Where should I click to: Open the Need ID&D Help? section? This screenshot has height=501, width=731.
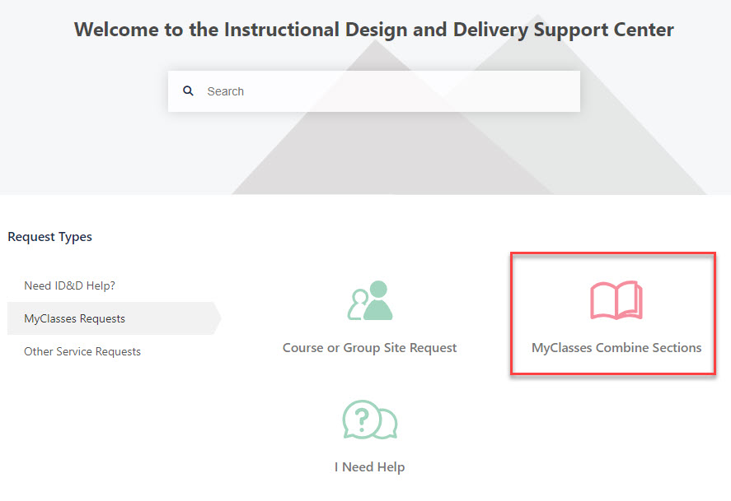[70, 285]
